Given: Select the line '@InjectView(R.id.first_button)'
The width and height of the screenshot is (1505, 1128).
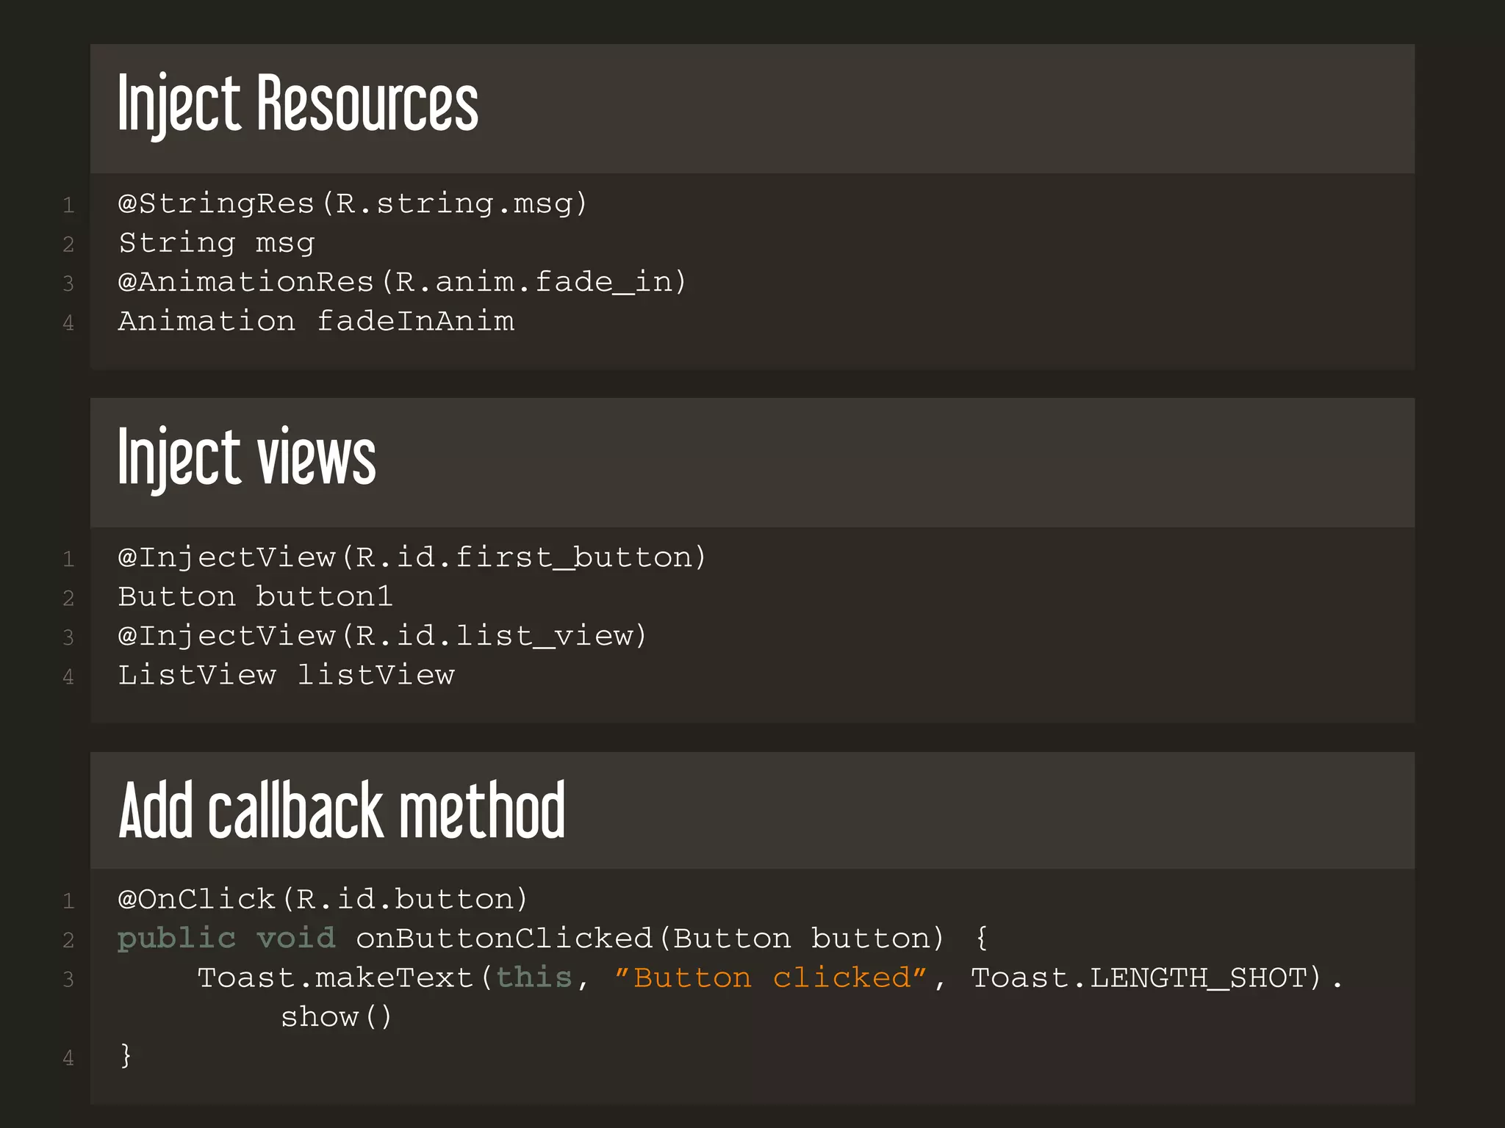Looking at the screenshot, I should pos(412,557).
